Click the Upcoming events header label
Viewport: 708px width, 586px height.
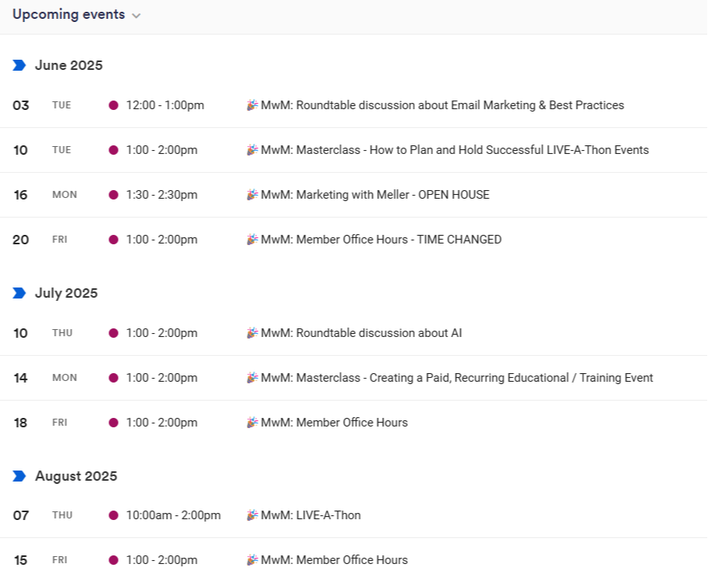pos(68,15)
